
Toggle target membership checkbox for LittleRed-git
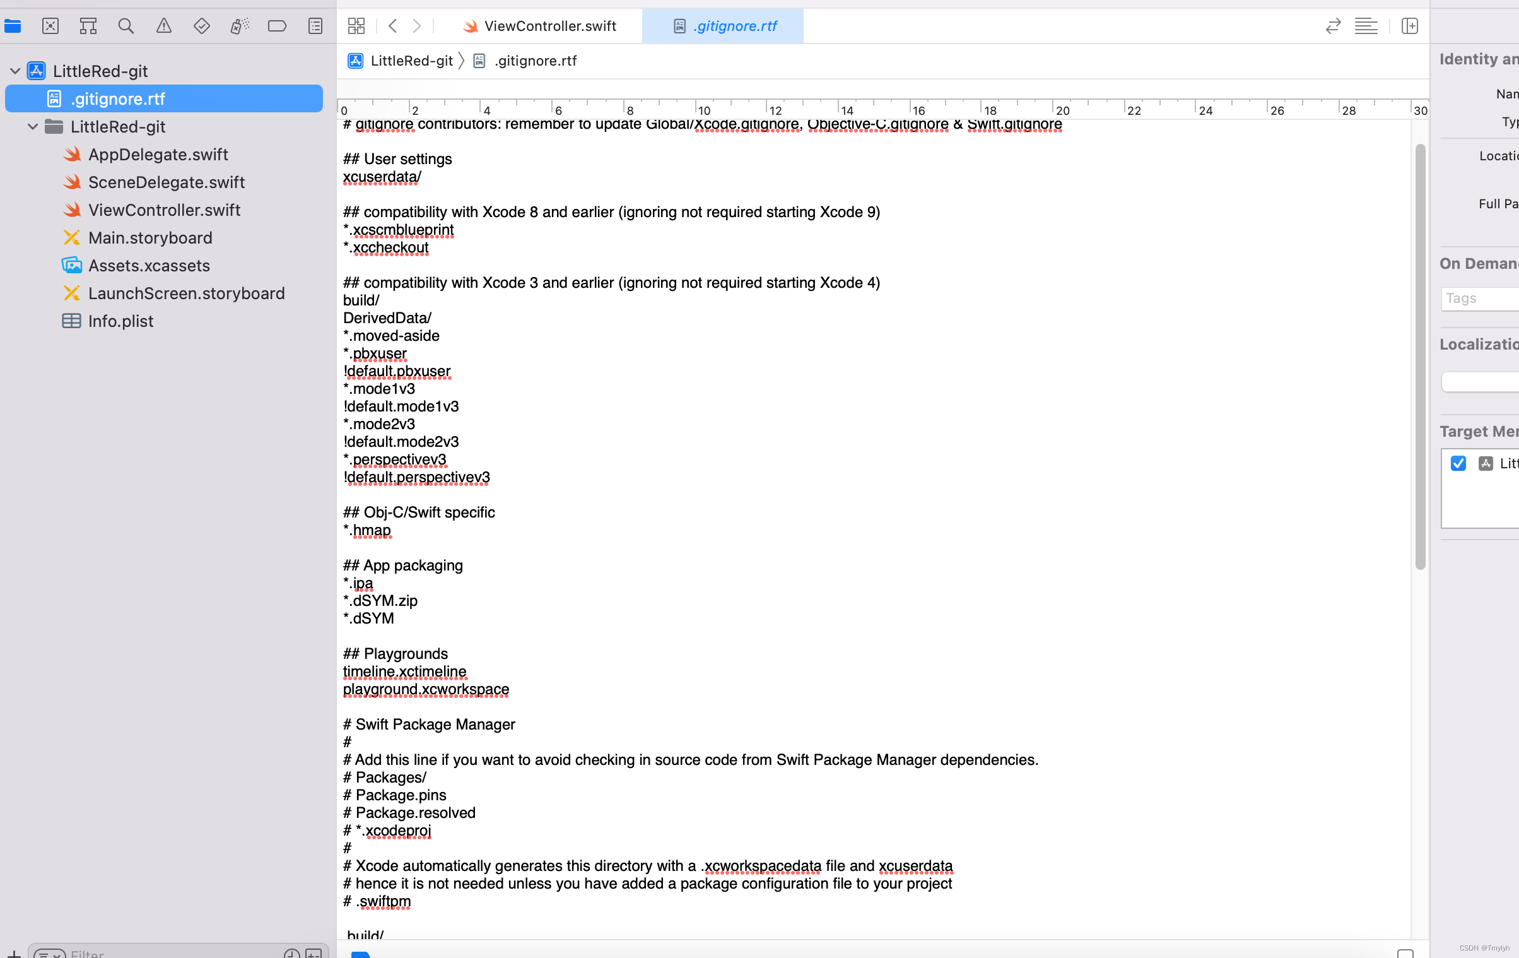pos(1458,464)
